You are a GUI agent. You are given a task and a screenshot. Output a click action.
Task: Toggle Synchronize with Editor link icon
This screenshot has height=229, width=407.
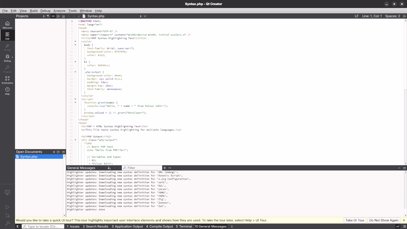[53, 16]
